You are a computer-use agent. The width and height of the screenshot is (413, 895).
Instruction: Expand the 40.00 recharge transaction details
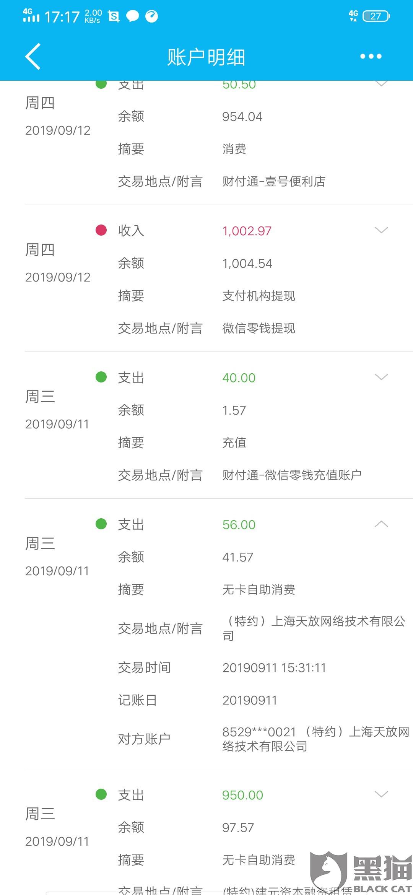coord(381,377)
